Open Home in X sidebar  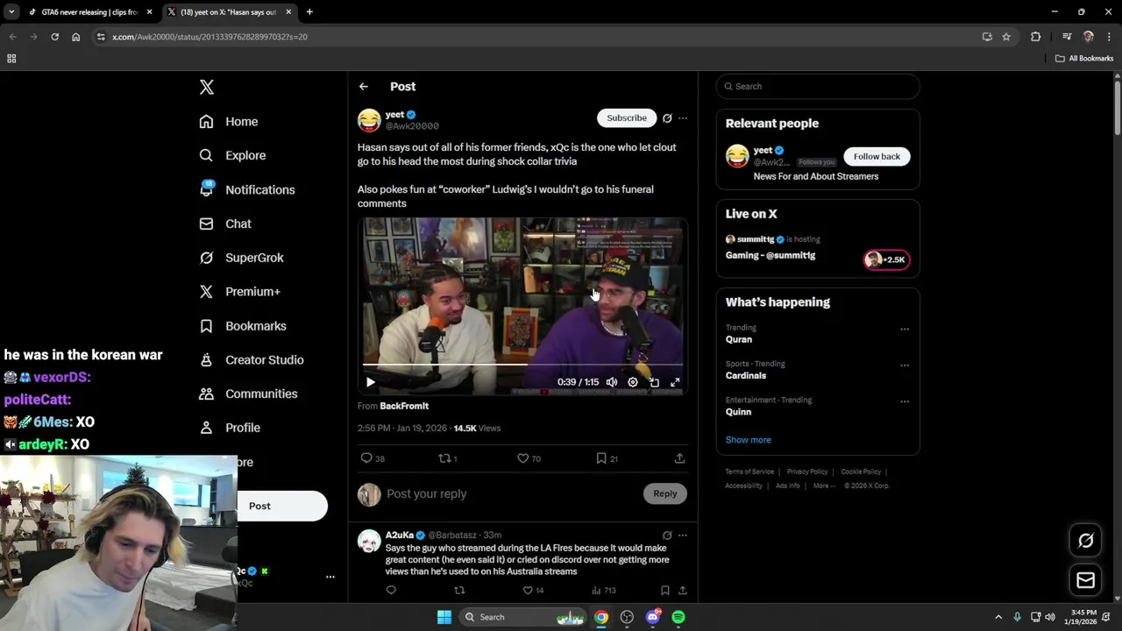tap(229, 122)
